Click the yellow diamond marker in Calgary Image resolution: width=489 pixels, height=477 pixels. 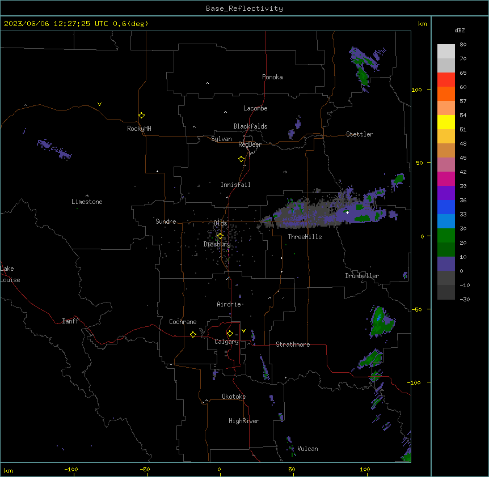230,334
